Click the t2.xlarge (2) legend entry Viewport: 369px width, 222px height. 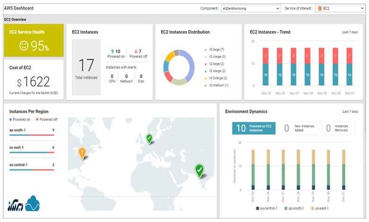pos(215,71)
